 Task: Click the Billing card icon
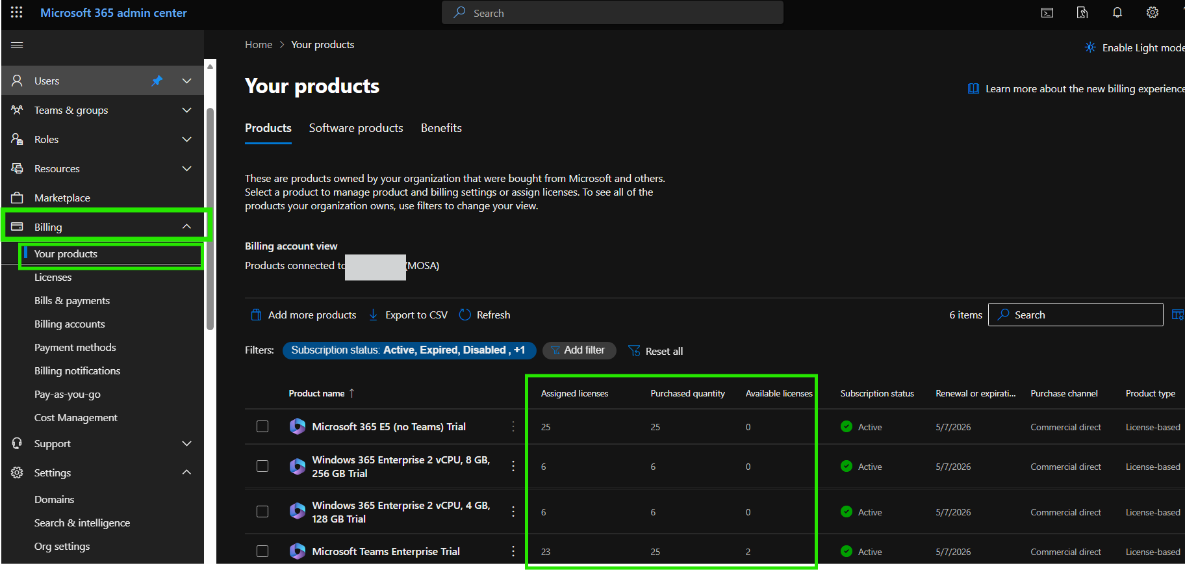point(18,227)
